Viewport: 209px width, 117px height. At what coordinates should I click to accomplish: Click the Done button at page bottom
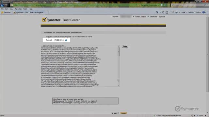(123, 113)
